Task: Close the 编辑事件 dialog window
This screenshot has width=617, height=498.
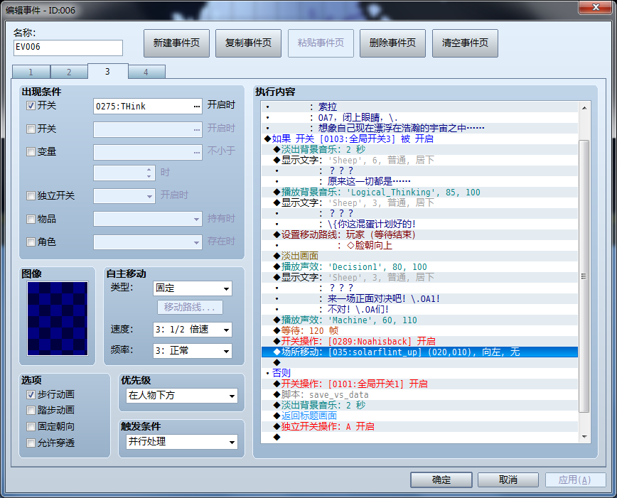Action: click(596, 6)
